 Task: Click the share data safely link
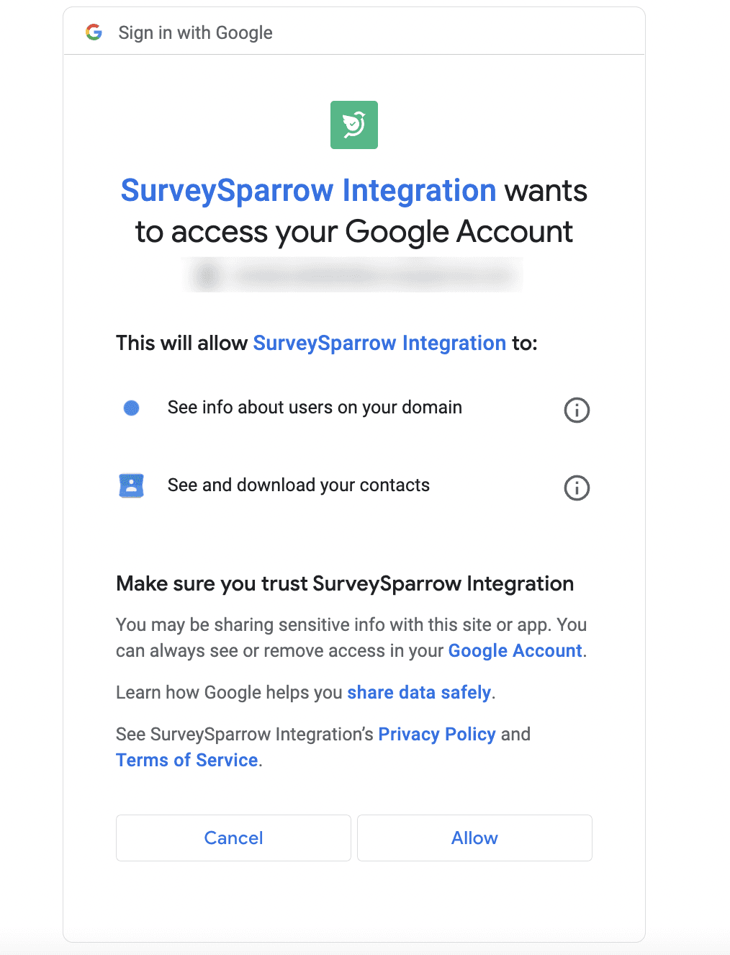[x=419, y=692]
